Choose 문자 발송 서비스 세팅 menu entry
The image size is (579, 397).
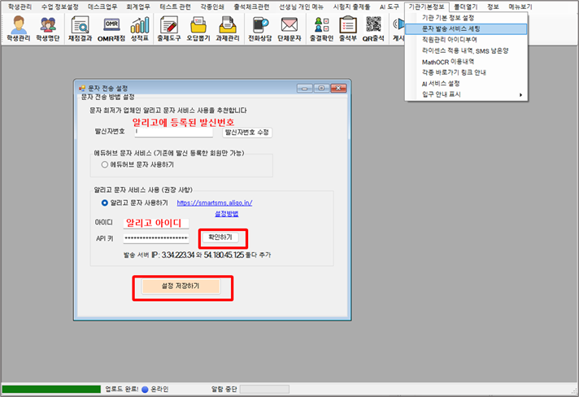click(452, 28)
